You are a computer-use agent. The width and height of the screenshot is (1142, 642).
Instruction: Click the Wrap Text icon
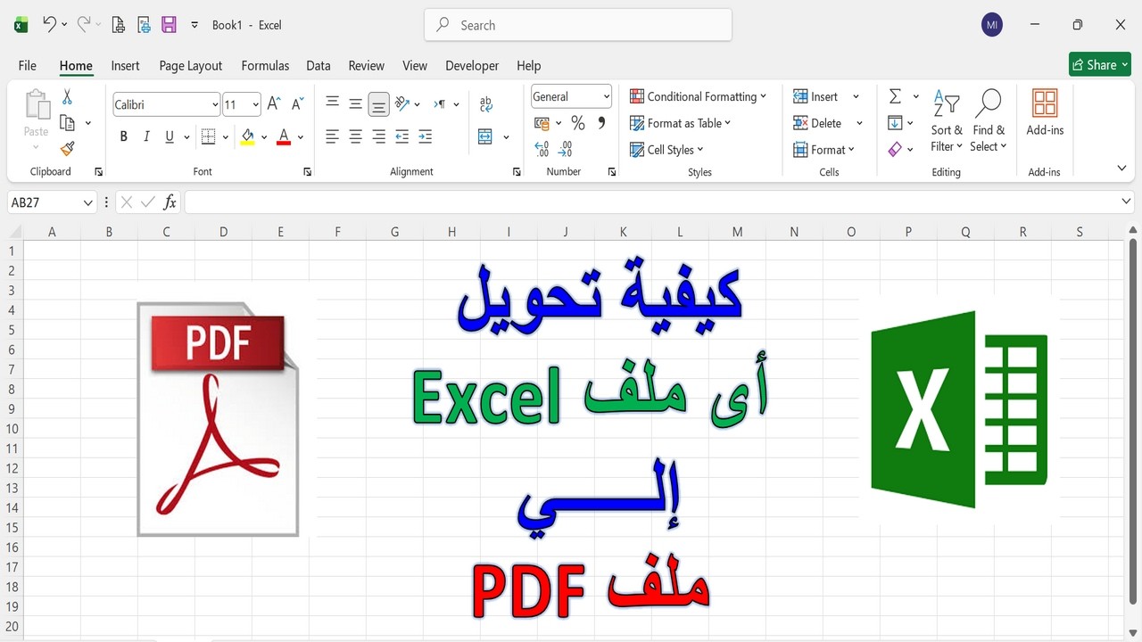485,104
